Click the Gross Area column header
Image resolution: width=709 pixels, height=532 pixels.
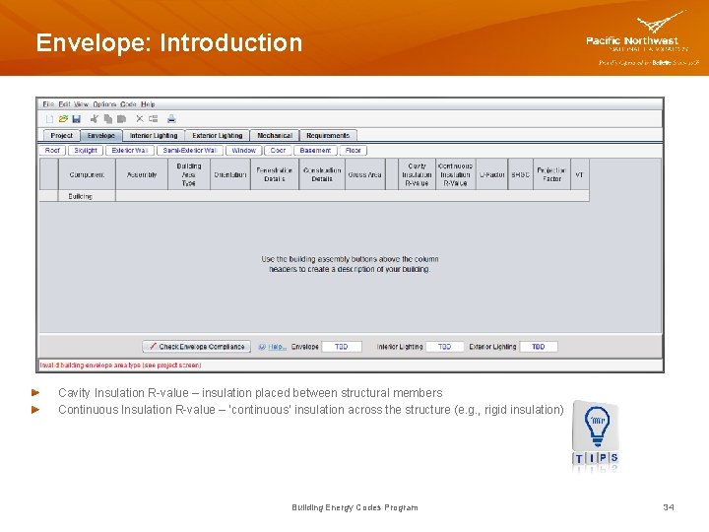tap(365, 174)
